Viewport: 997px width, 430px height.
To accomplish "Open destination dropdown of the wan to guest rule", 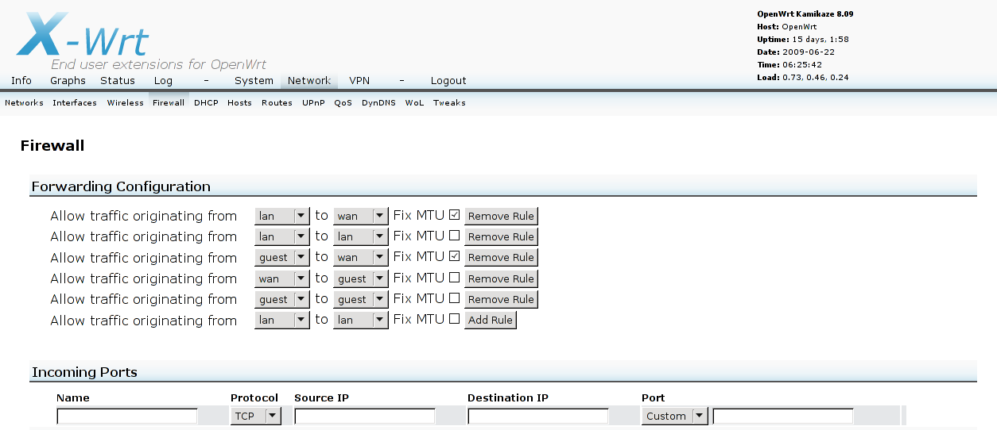I will [360, 278].
